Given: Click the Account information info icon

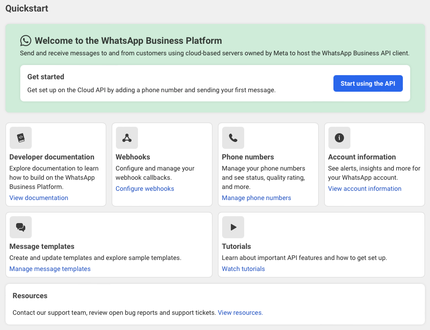Looking at the screenshot, I should pyautogui.click(x=339, y=138).
